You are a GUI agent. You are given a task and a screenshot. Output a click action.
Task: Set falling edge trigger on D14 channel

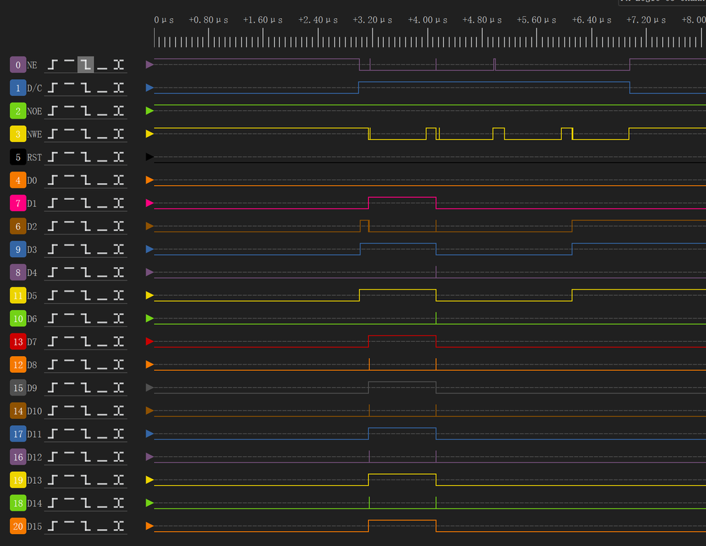coord(86,503)
